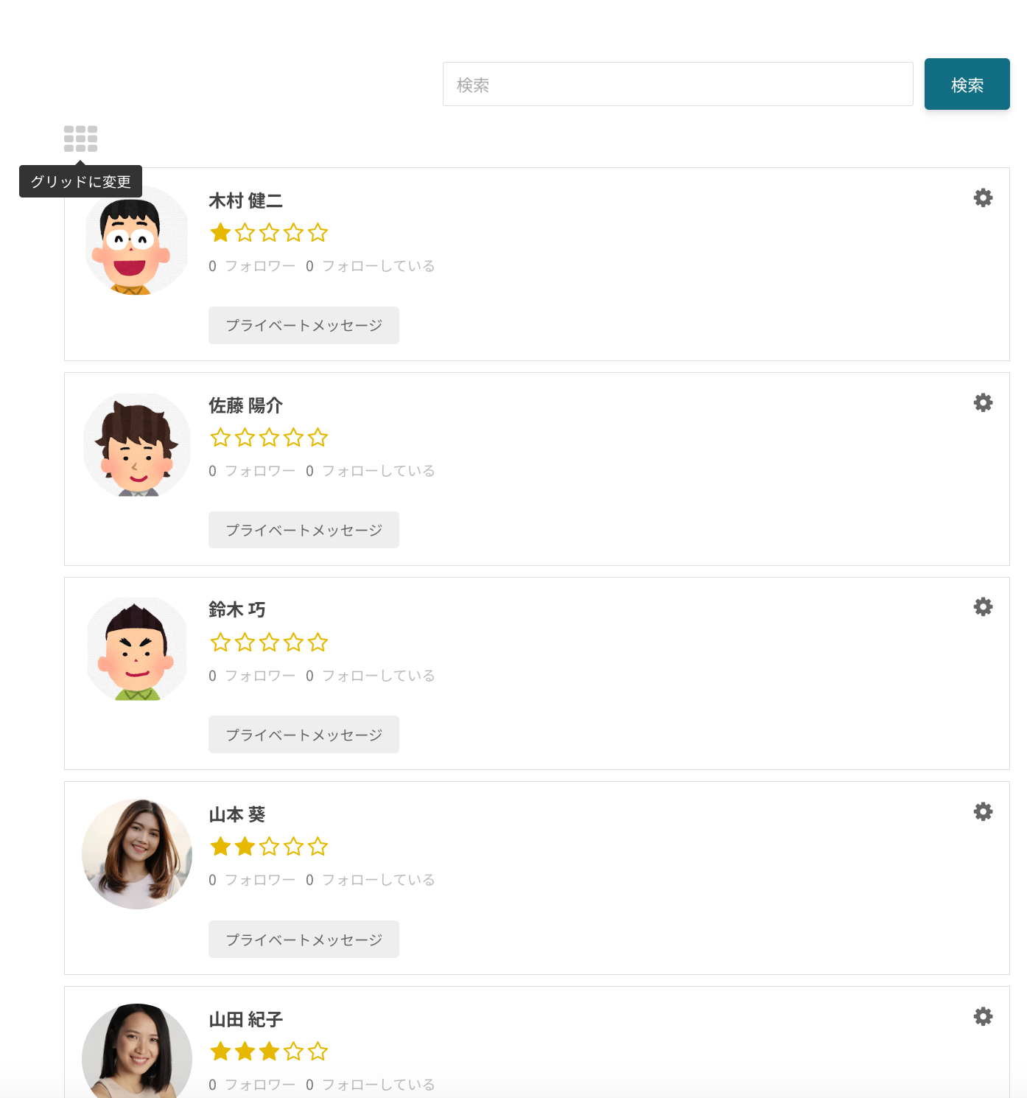Open settings gear for 山本 葵

click(983, 811)
